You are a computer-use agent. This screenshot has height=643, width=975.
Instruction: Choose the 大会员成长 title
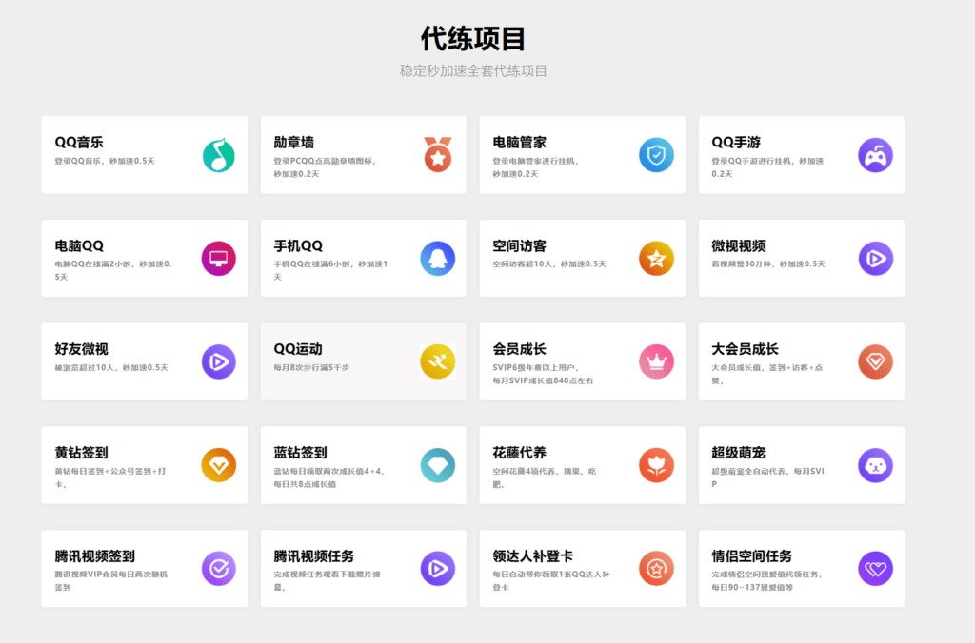pos(745,349)
